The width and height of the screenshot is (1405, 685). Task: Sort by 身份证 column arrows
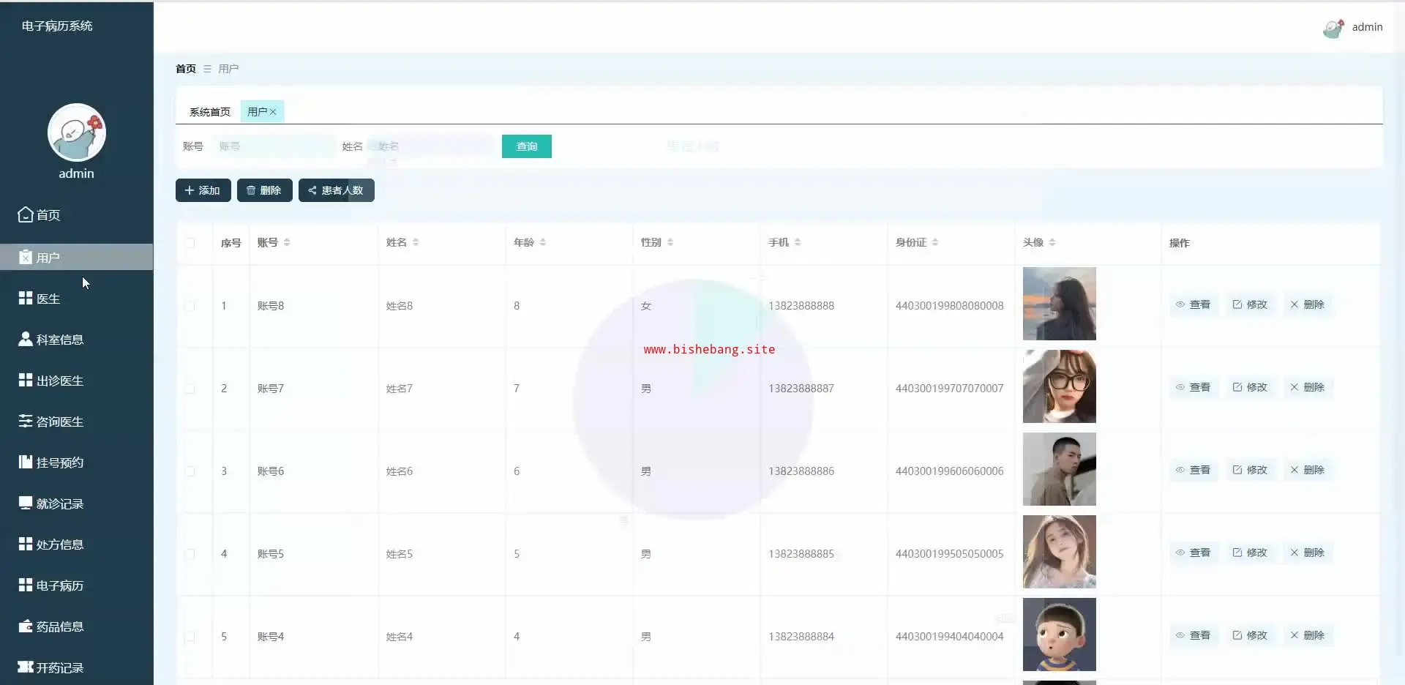pyautogui.click(x=935, y=242)
